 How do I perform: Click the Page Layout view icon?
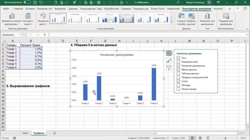click(x=200, y=138)
